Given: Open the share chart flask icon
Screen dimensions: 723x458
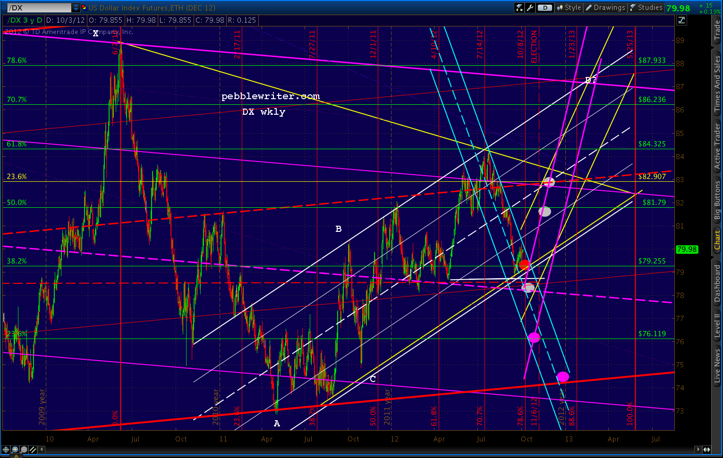Looking at the screenshot, I should (x=519, y=8).
